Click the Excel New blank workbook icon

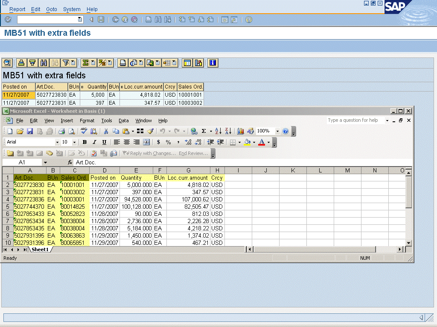pyautogui.click(x=10, y=131)
